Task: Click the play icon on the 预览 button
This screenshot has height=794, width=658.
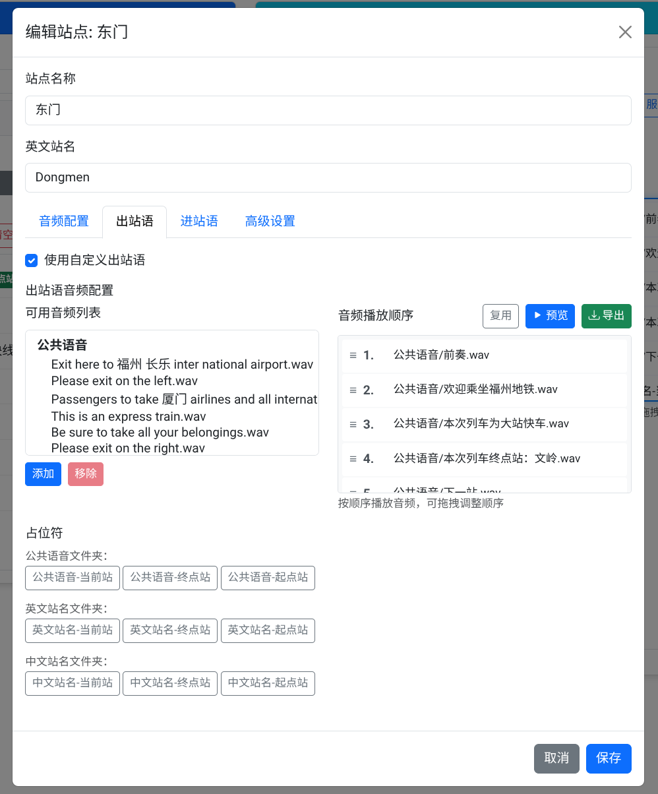Action: click(x=537, y=316)
